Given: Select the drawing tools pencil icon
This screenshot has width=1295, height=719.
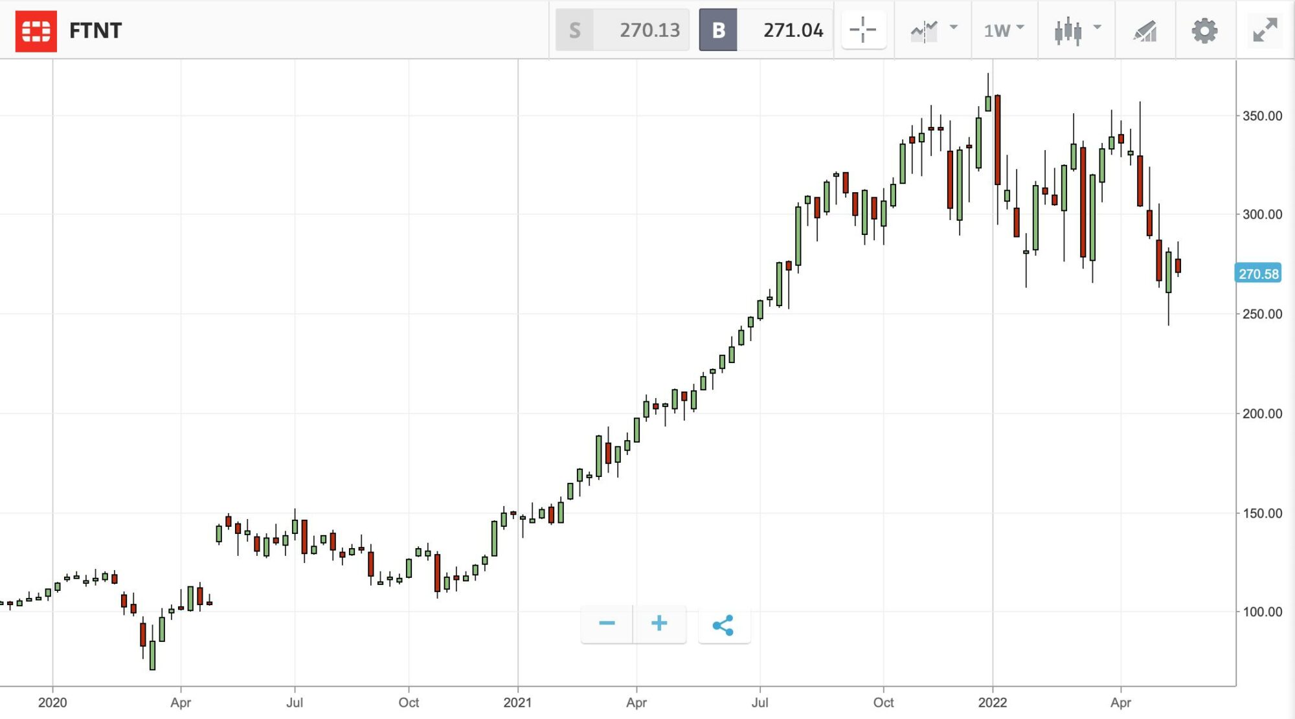Looking at the screenshot, I should pyautogui.click(x=1145, y=30).
